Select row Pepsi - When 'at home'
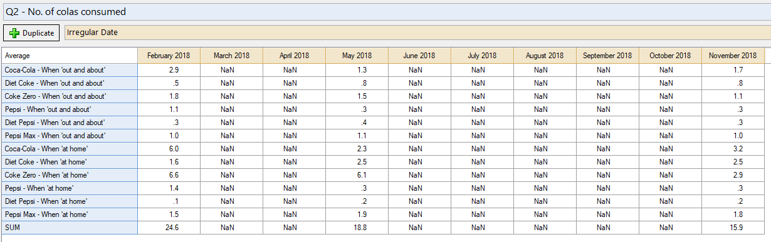This screenshot has height=242, width=771. click(x=69, y=188)
